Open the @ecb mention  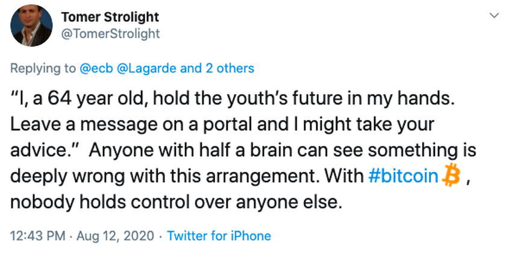(x=95, y=68)
